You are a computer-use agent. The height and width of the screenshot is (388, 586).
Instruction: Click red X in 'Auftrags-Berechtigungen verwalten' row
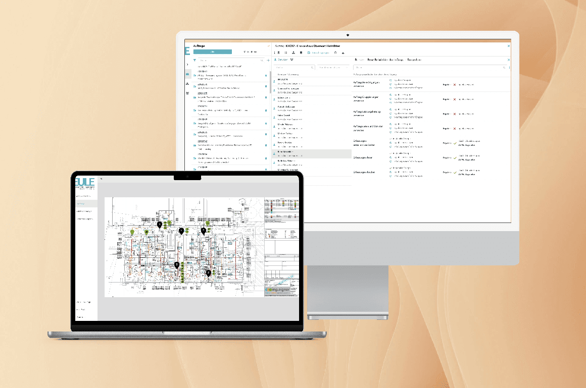[x=455, y=85]
